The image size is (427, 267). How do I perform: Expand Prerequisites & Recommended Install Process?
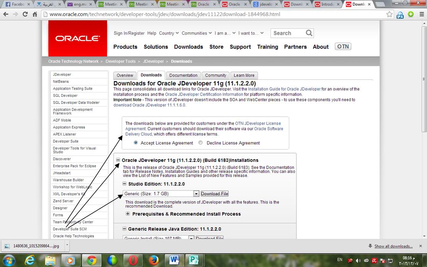point(128,214)
